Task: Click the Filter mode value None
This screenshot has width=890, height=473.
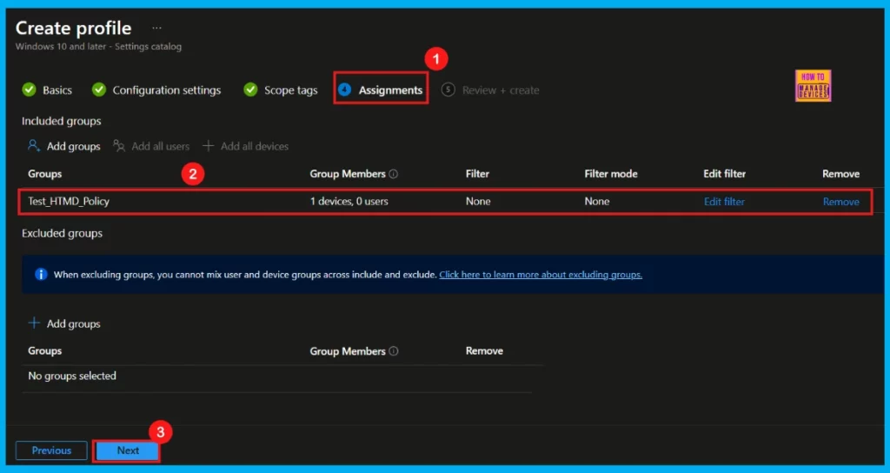Action: point(597,202)
